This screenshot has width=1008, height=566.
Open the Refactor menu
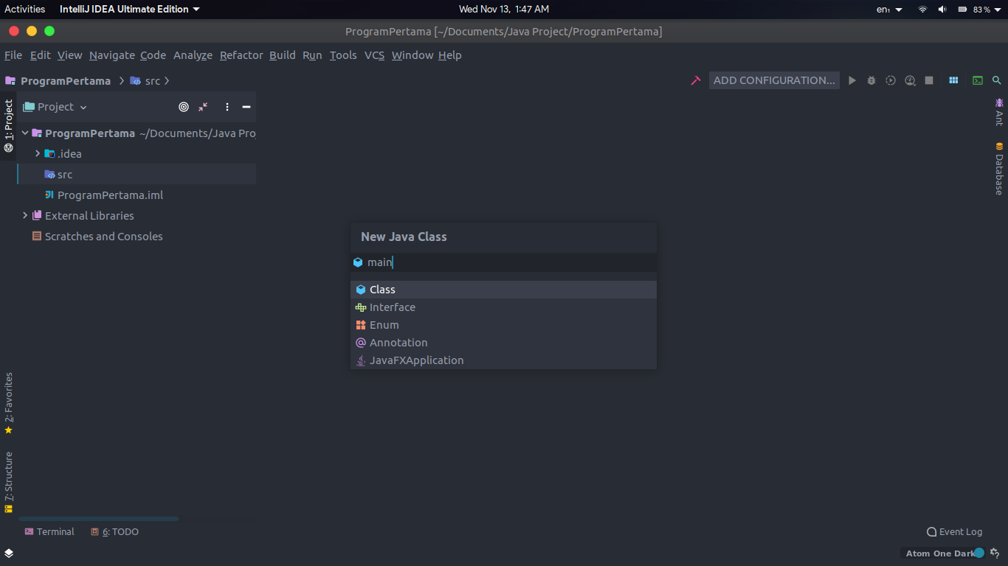241,55
